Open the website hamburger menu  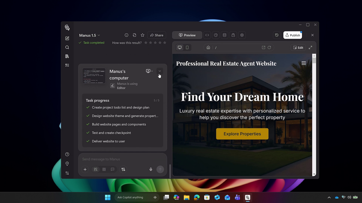304,63
